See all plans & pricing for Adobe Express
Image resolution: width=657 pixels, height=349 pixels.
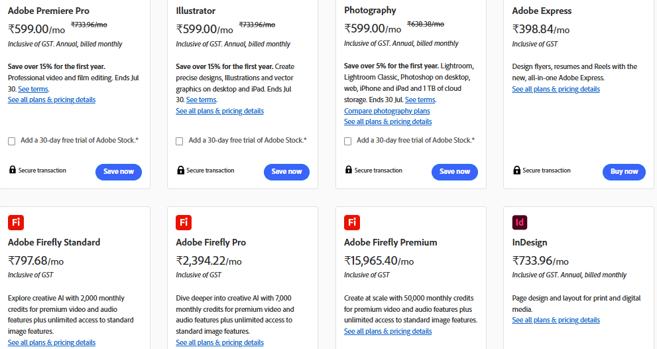556,89
